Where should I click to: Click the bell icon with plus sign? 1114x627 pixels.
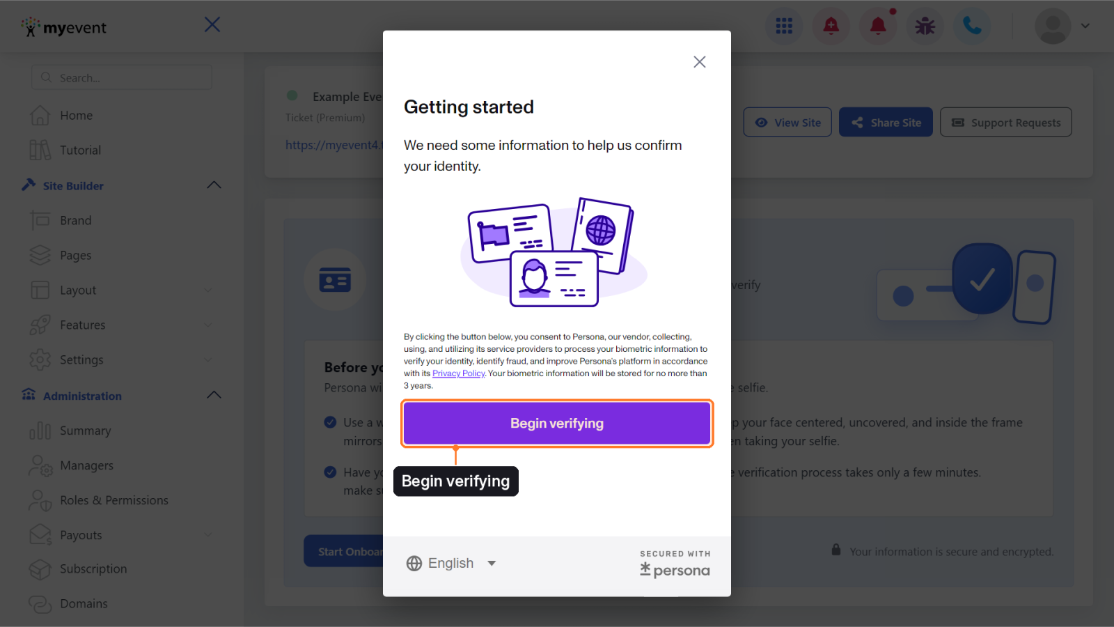click(831, 26)
